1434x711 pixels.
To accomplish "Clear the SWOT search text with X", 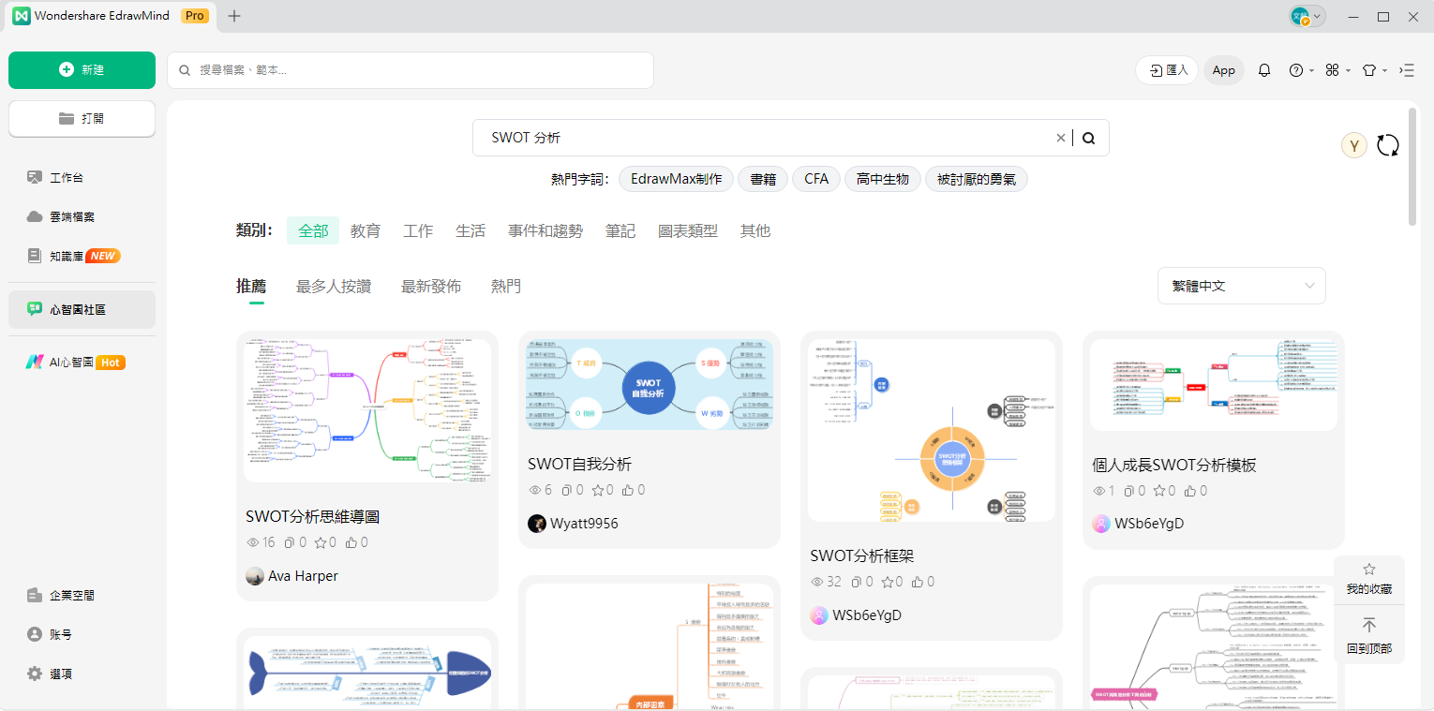I will click(x=1061, y=138).
